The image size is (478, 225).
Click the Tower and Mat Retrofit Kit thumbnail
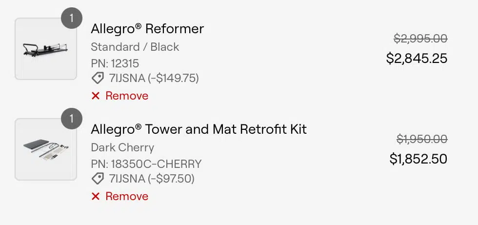(46, 149)
